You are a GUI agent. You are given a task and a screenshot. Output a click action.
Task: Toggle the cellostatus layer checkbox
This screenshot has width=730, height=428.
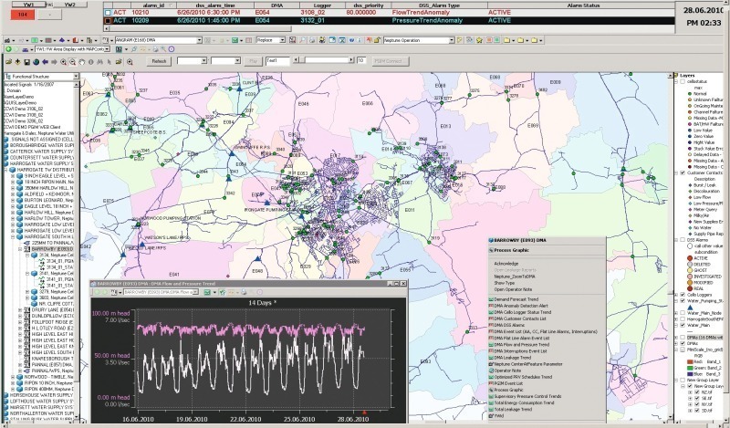683,81
